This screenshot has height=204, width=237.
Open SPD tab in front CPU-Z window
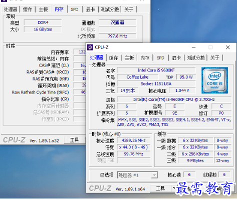click(x=160, y=58)
